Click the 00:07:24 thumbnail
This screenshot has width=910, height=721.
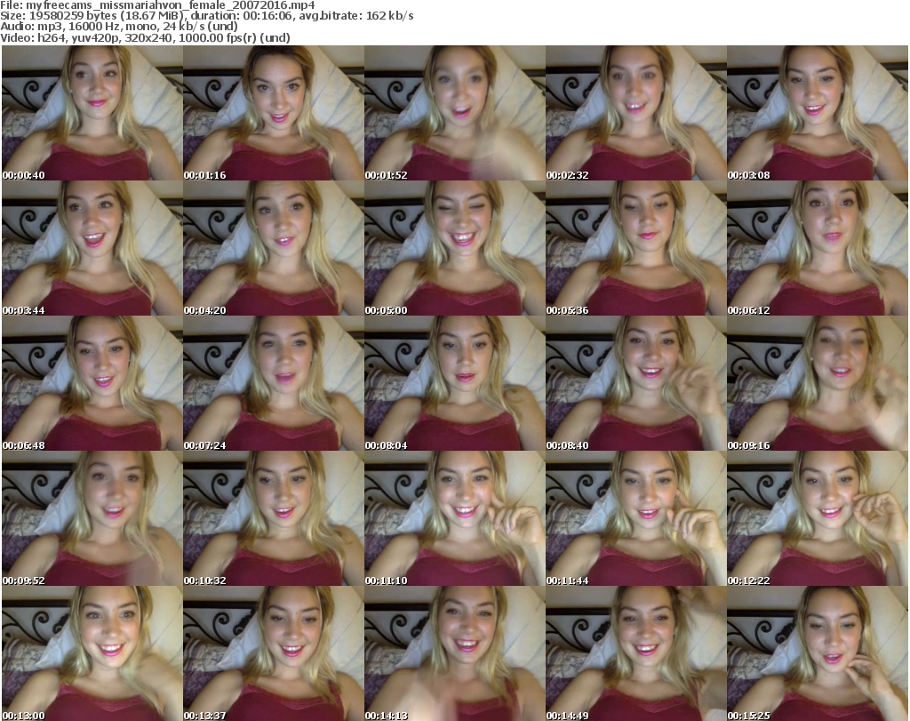tap(274, 384)
